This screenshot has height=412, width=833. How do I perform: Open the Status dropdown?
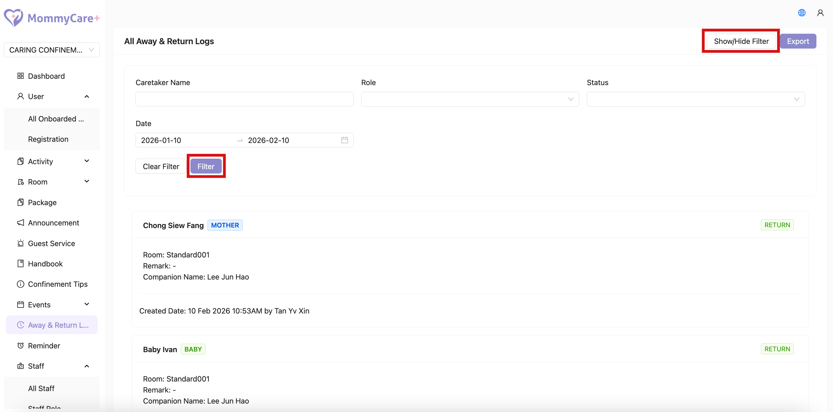[696, 99]
